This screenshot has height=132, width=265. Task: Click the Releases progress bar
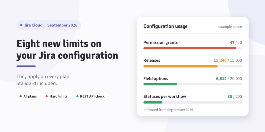193,66
